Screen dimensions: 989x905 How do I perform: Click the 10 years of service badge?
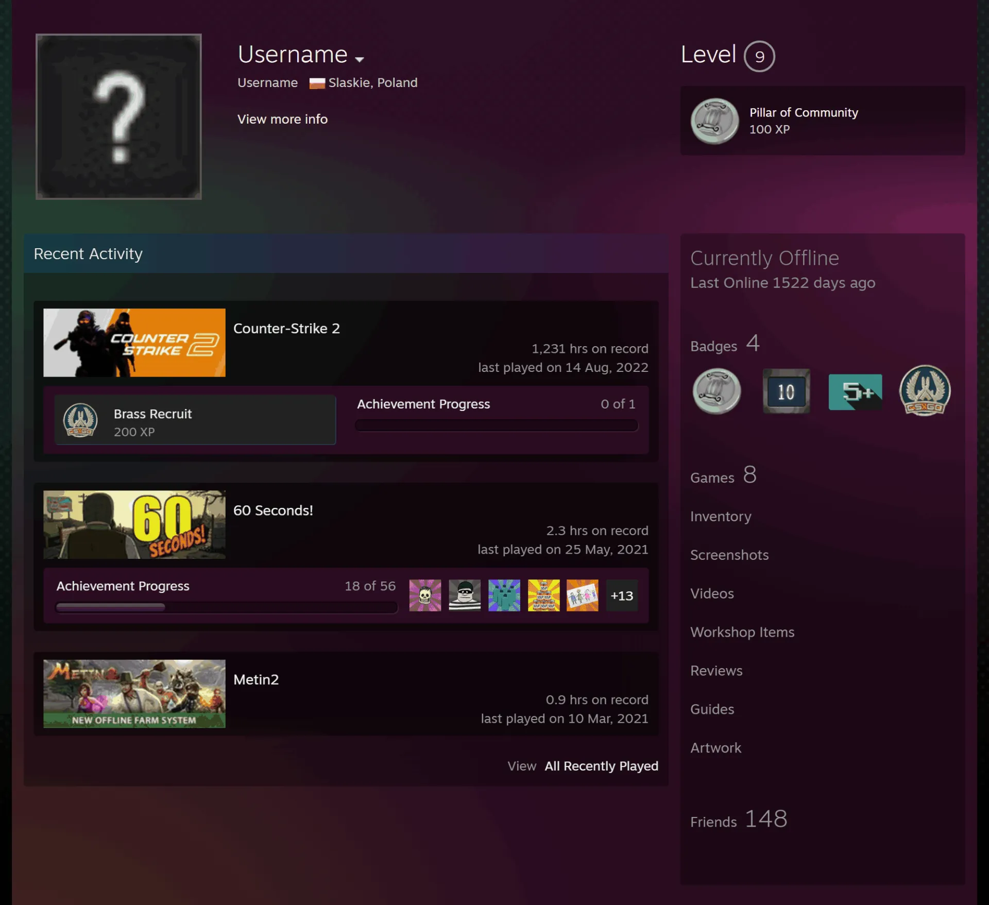click(786, 391)
